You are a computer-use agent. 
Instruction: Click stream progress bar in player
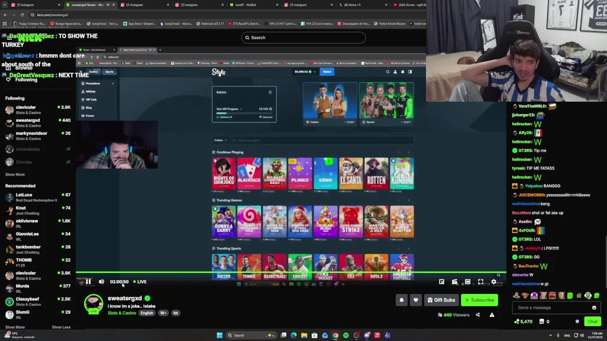pyautogui.click(x=291, y=272)
